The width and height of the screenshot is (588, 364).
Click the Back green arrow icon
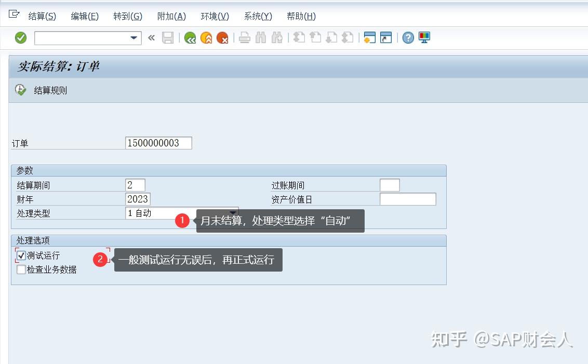click(189, 37)
